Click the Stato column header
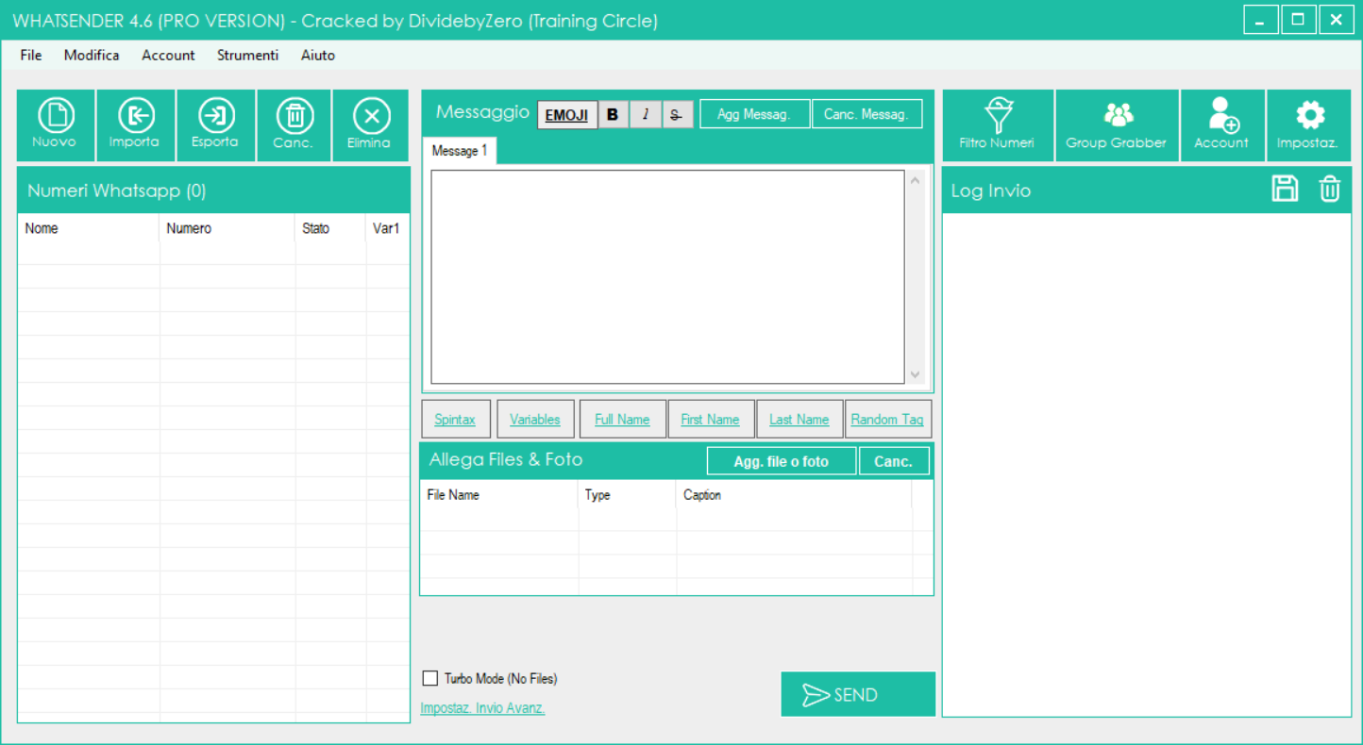Viewport: 1363px width, 745px height. coord(330,228)
